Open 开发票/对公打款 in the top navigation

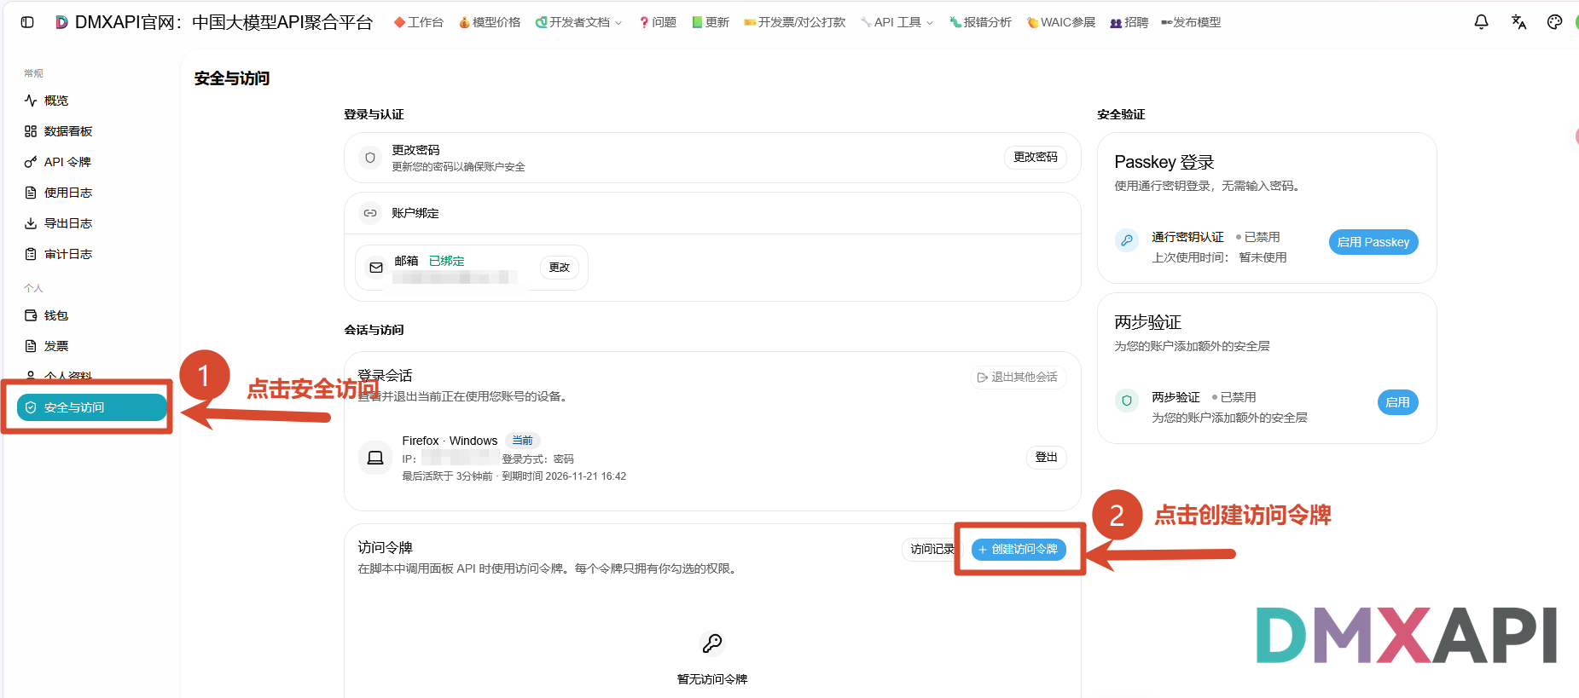tap(794, 22)
